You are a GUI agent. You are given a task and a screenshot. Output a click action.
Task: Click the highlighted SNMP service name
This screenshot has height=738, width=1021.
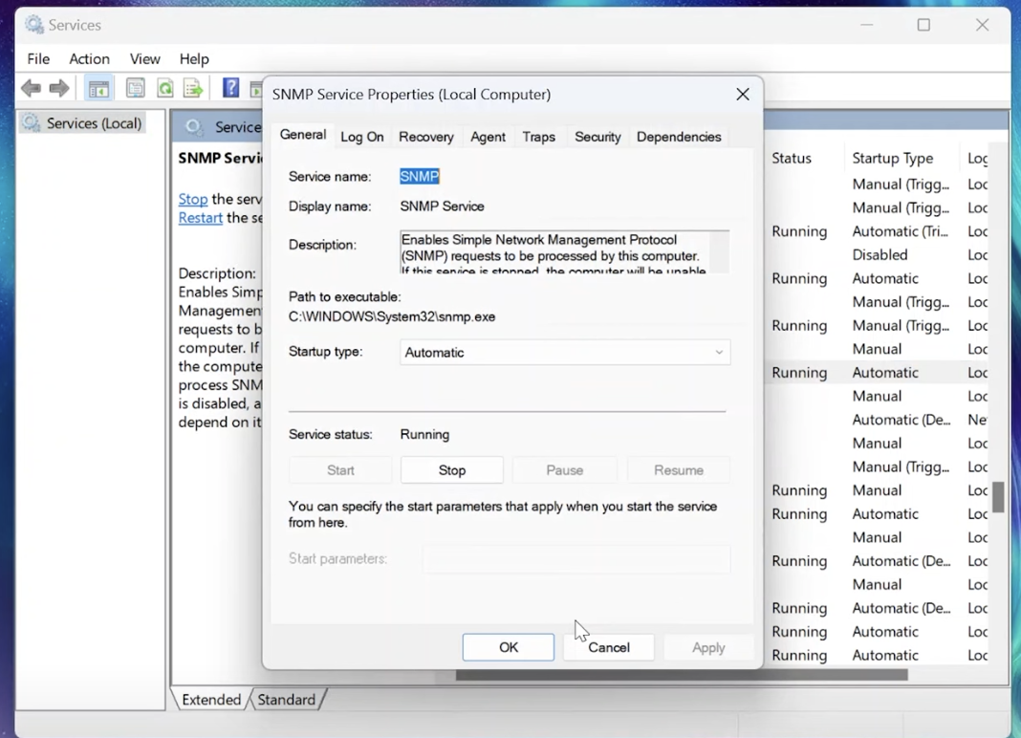(x=420, y=177)
